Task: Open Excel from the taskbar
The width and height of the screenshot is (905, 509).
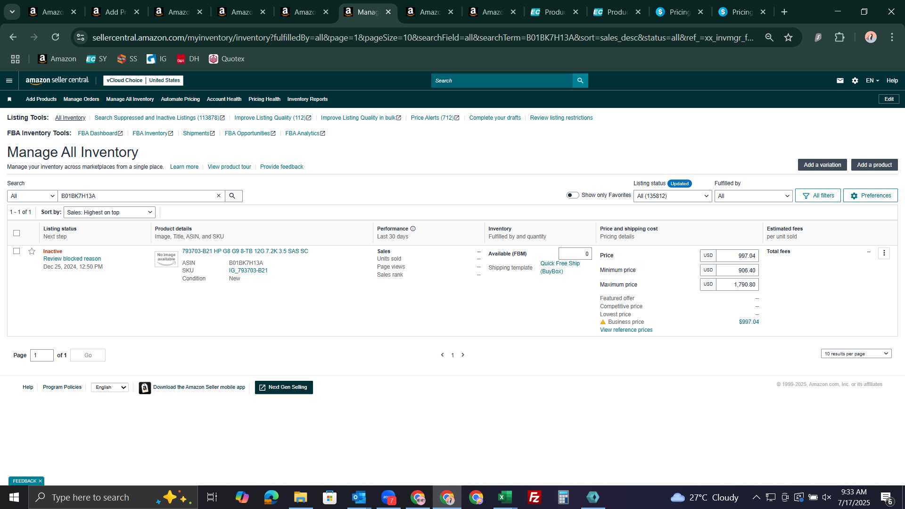Action: click(x=505, y=497)
